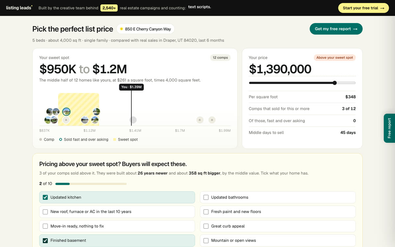Click the listing leads logo
The height and width of the screenshot is (247, 395).
coord(19,8)
